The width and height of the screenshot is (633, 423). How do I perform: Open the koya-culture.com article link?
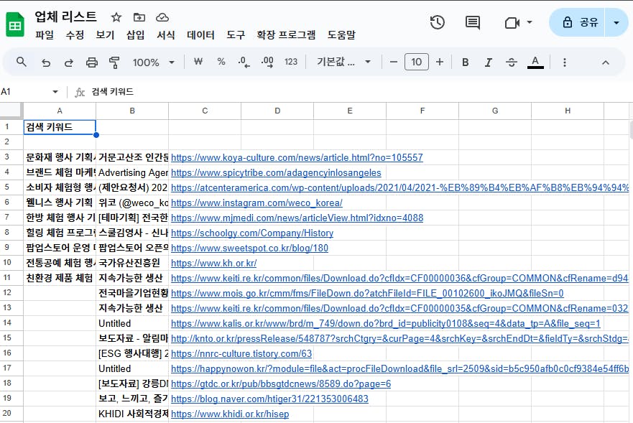(297, 157)
